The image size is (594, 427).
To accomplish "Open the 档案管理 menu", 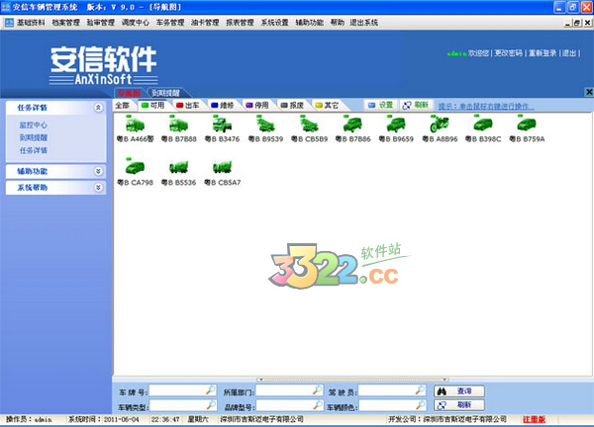I will click(x=66, y=23).
